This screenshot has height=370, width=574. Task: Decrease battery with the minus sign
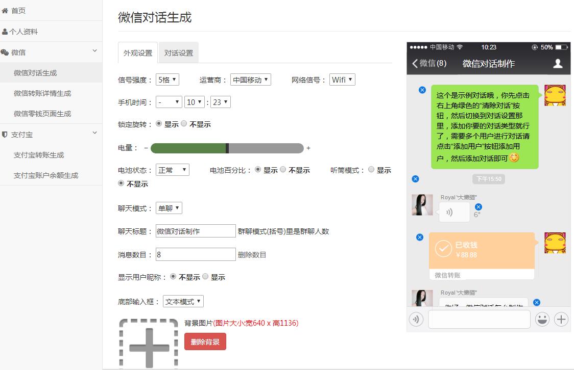coord(146,148)
